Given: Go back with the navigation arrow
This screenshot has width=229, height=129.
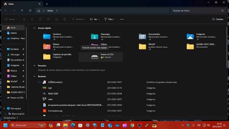Looking at the screenshot, I should point(6,10).
